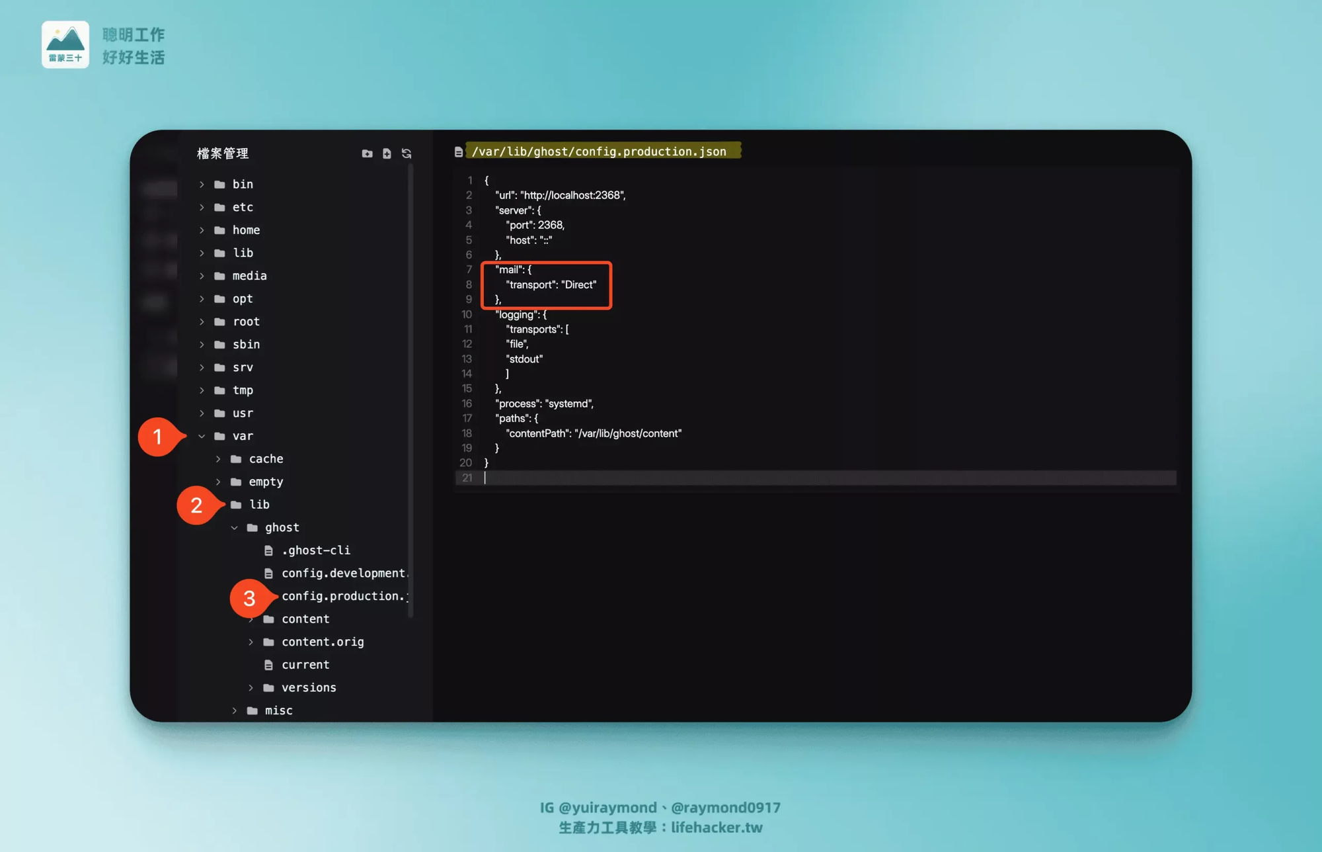1322x852 pixels.
Task: Click the media folder icon
Action: click(219, 276)
